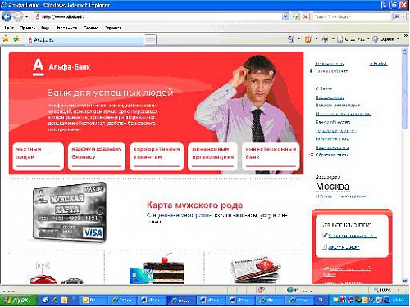The width and height of the screenshot is (410, 307).
Task: Open the Favorites star icon
Action: [x=6, y=39]
